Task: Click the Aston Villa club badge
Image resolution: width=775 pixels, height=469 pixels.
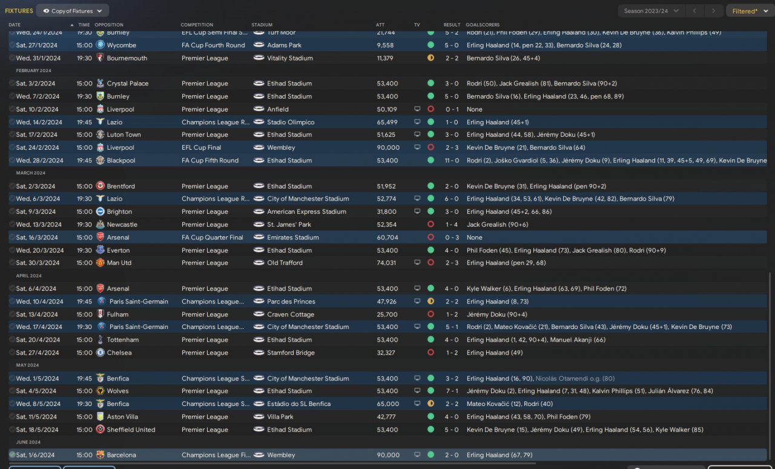Action: coord(100,417)
